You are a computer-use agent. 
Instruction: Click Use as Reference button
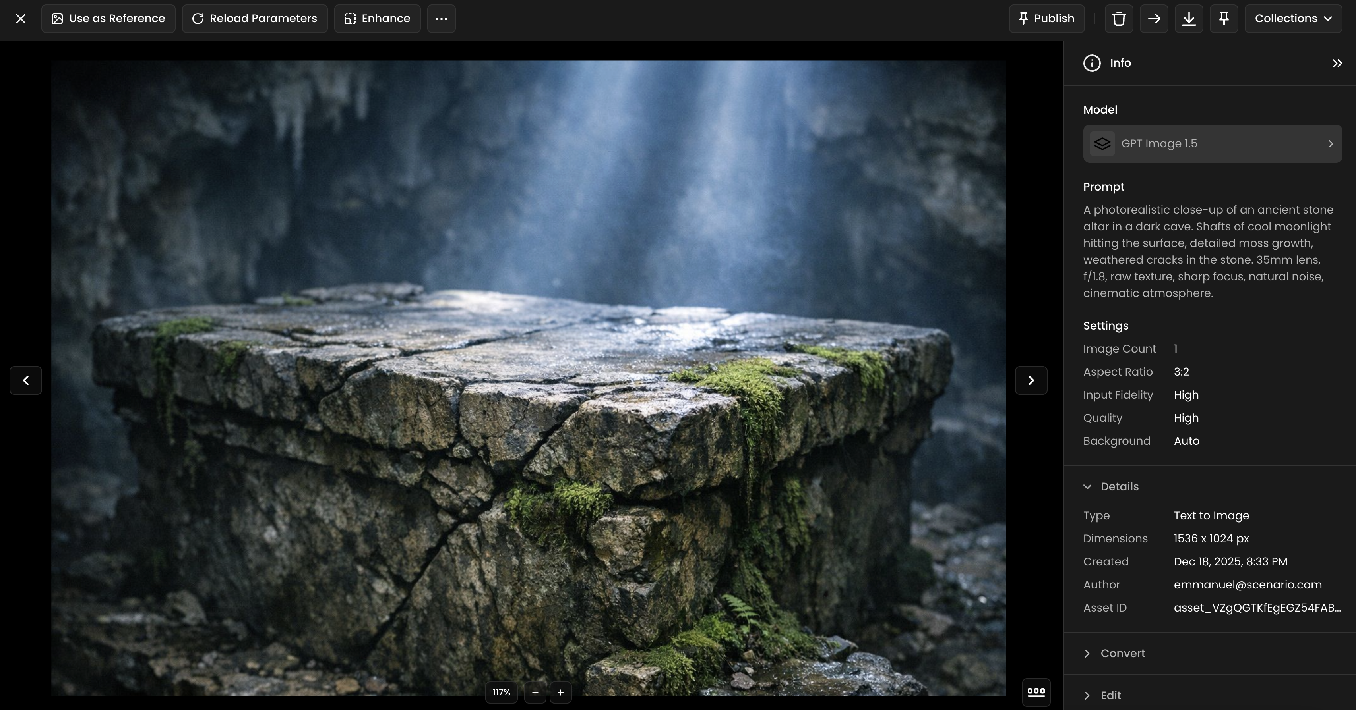click(108, 19)
